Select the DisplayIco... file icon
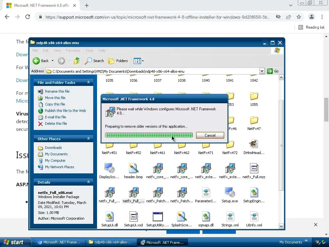The image size is (329, 247). point(109,168)
